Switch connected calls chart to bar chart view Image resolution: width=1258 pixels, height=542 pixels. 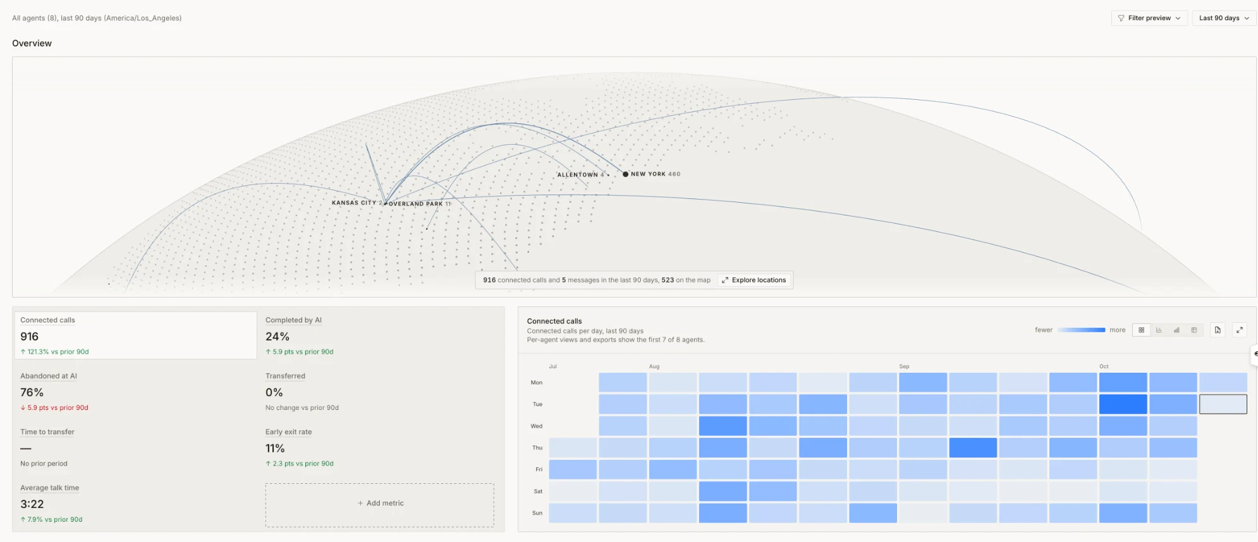pos(1159,330)
